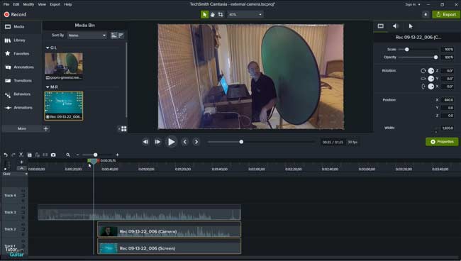The height and width of the screenshot is (261, 461).
Task: Open the Modify menu
Action: click(x=28, y=4)
